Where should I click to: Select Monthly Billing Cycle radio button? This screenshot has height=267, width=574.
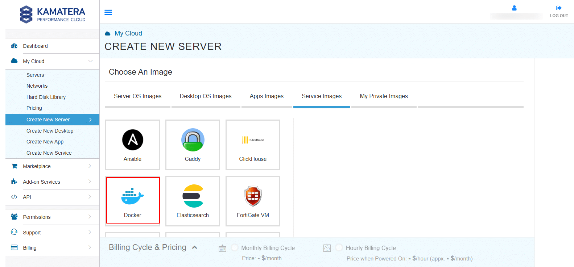tap(235, 247)
